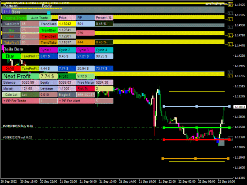Screen dimensions: 247x185
Task: Click the Free Margin value 5264.38
Action: [104, 82]
